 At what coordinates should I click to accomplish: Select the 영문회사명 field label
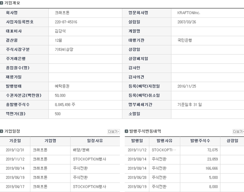(x=138, y=13)
